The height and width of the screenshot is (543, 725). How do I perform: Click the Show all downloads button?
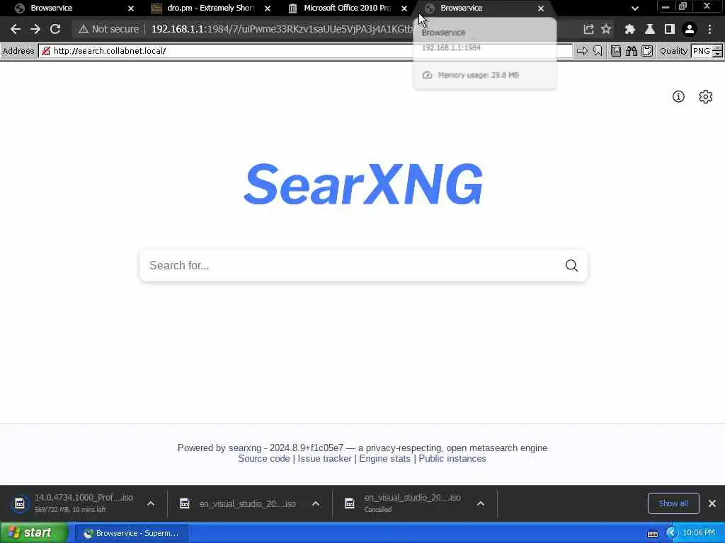[x=673, y=503]
